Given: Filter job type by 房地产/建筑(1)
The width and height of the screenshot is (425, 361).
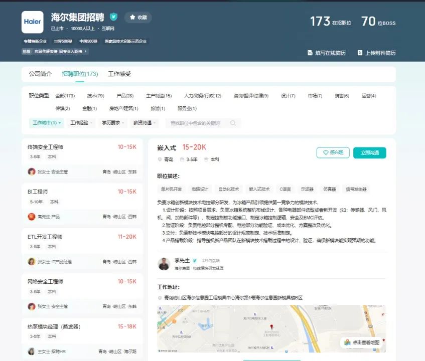Looking at the screenshot, I should pyautogui.click(x=123, y=108).
